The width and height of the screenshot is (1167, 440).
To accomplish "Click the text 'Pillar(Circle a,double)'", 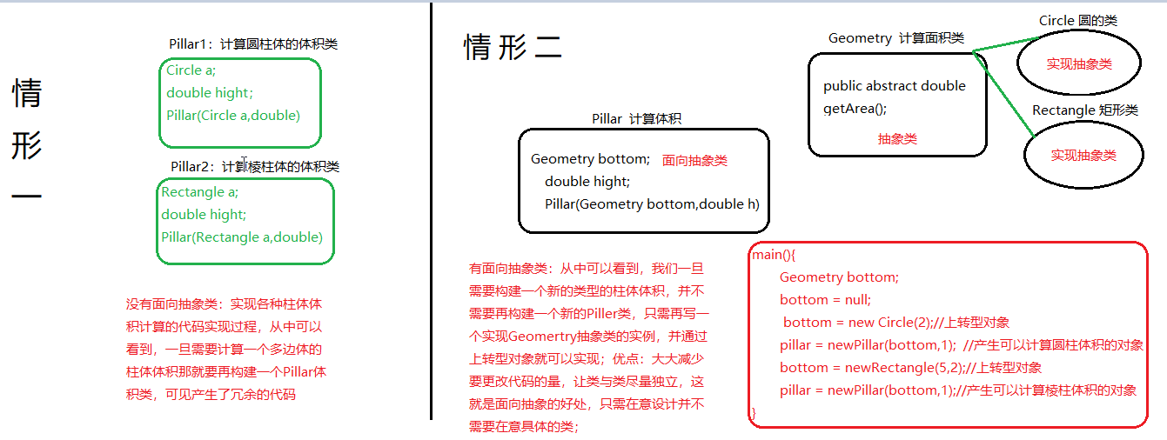I will click(x=233, y=115).
